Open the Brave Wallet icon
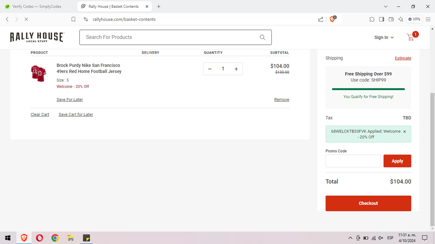This screenshot has width=435, height=244. coord(391,19)
